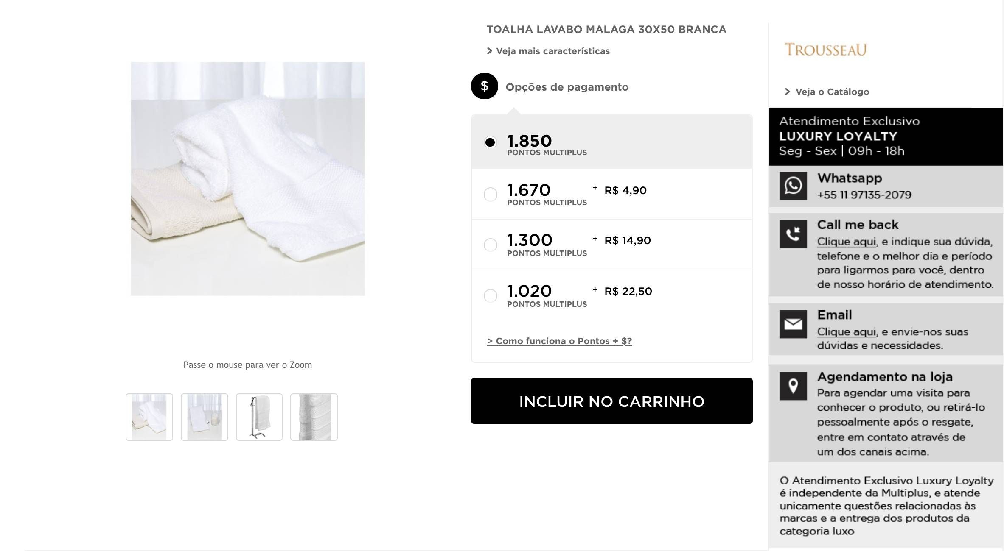Select 1.670 points plus R$ 4,90 option
Screen dimensions: 1004x551
(x=490, y=195)
